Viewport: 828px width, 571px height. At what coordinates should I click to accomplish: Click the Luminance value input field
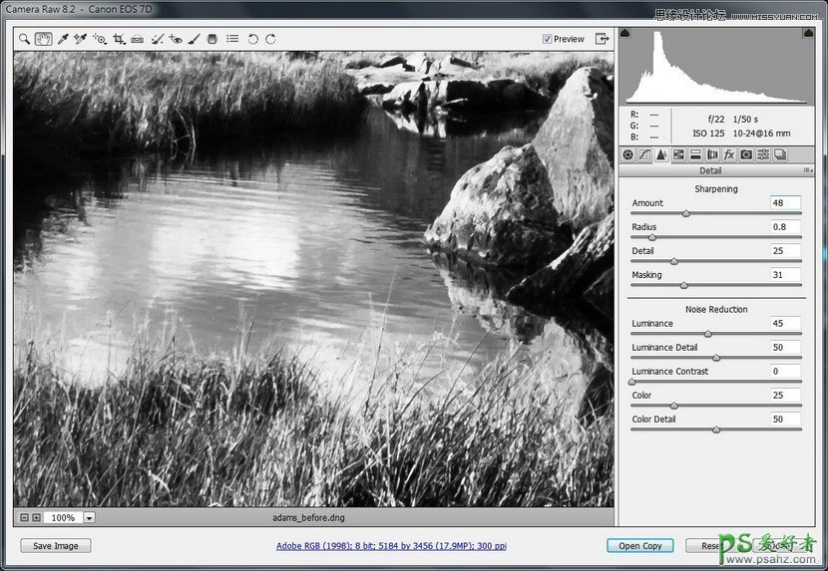coord(785,324)
